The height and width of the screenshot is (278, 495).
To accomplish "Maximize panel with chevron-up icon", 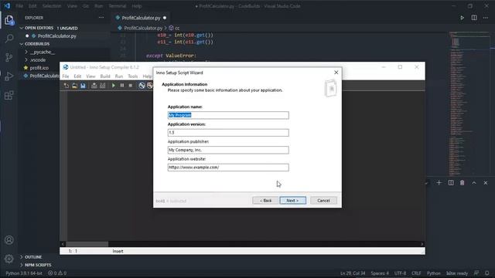I will tap(474, 183).
